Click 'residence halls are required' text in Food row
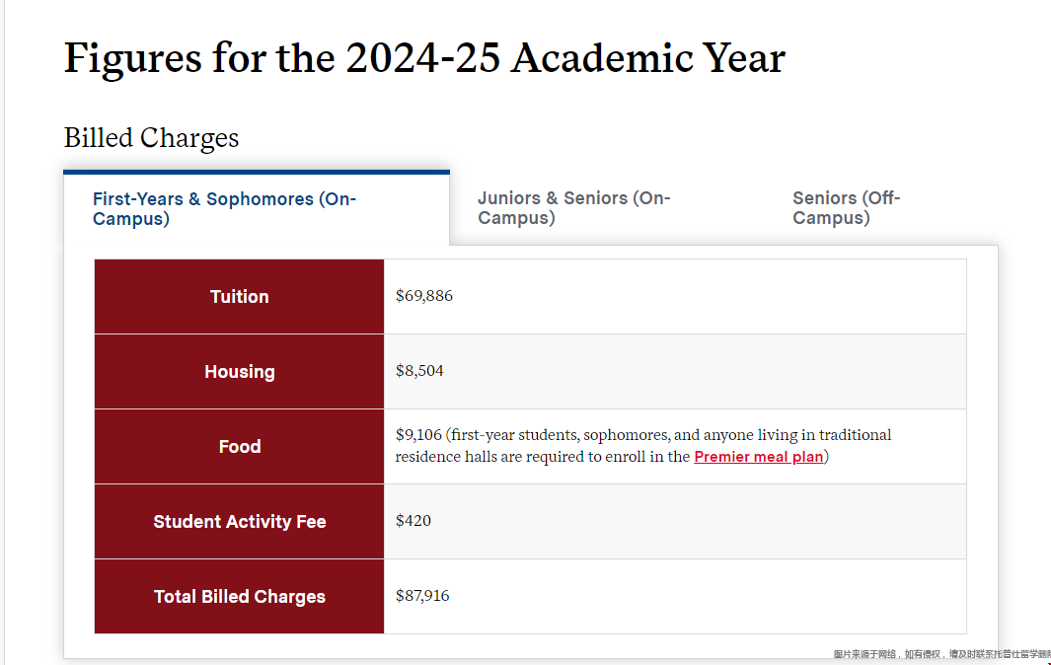Image resolution: width=1051 pixels, height=665 pixels. pyautogui.click(x=487, y=458)
